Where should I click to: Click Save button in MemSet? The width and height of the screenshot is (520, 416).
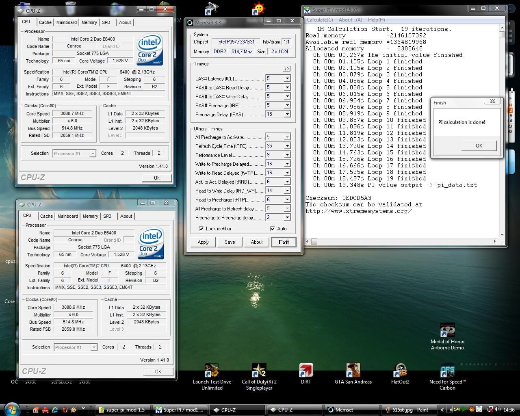point(230,242)
